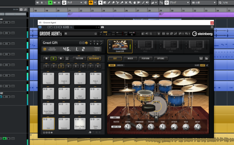Expand redo history dropdown arrow
The width and height of the screenshot is (234, 145).
(x=189, y=34)
